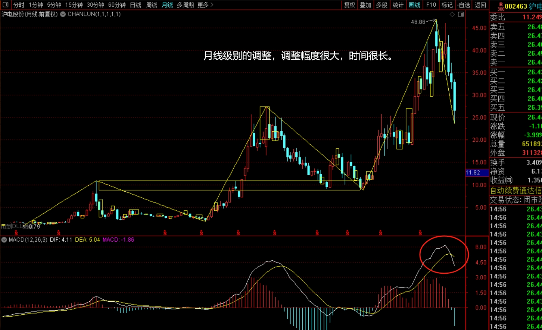Click the 总量 volume row
The height and width of the screenshot is (330, 542).
tap(516, 144)
